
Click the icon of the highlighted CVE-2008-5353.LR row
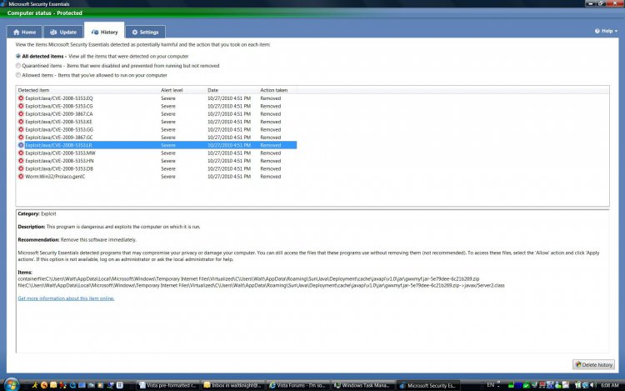pos(21,145)
